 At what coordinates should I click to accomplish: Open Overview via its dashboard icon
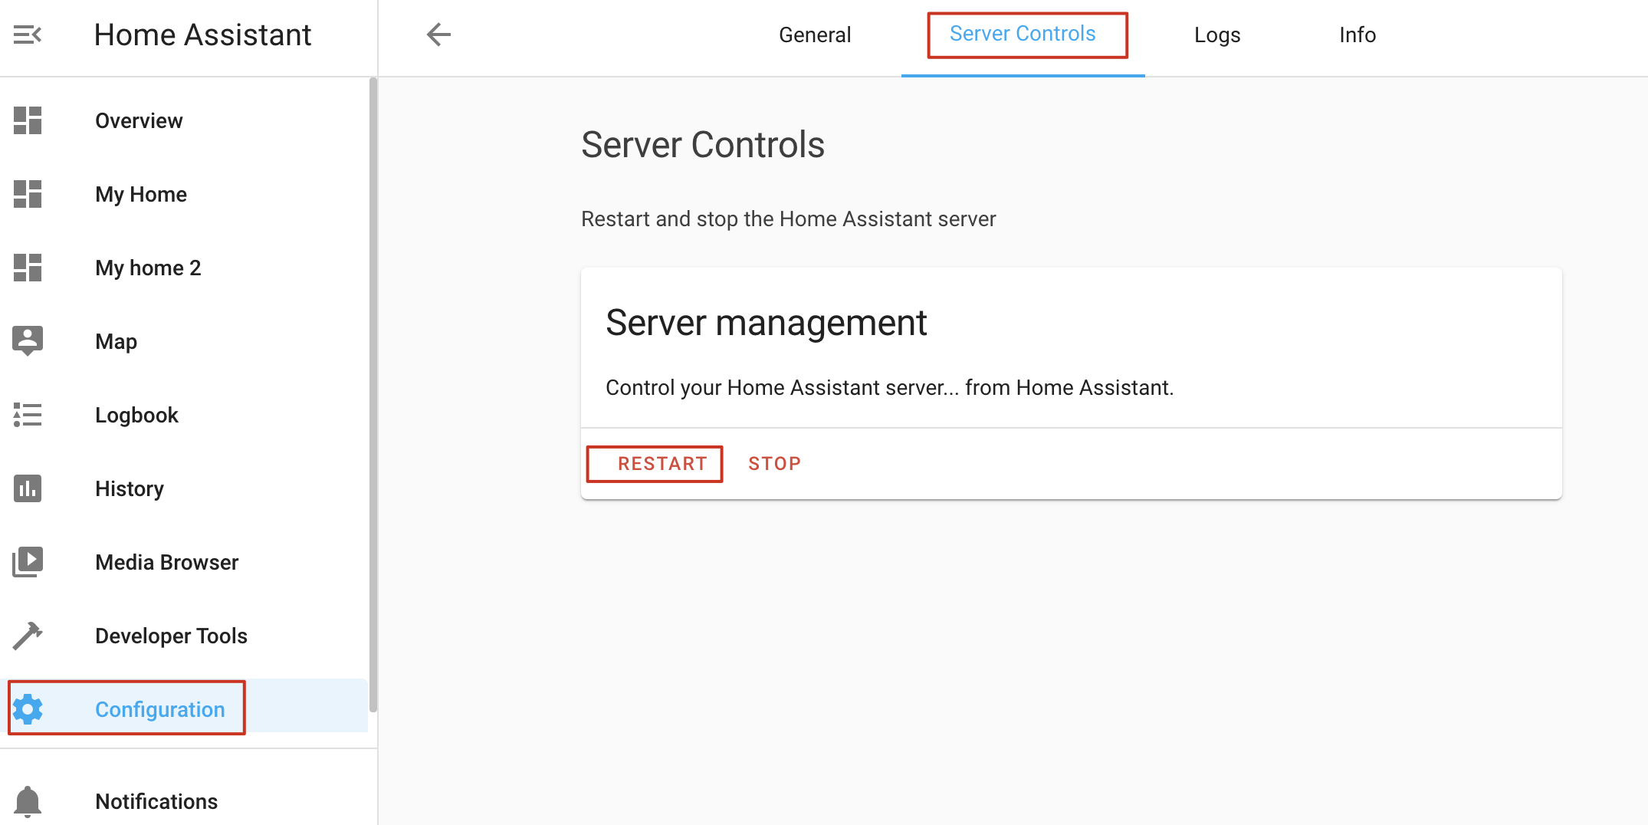(28, 120)
